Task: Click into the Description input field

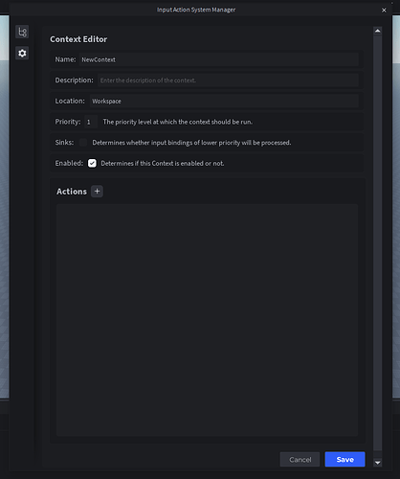Action: (228, 80)
